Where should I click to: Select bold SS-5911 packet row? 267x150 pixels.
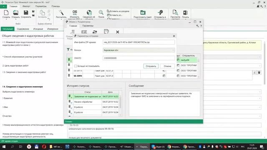[132, 76]
